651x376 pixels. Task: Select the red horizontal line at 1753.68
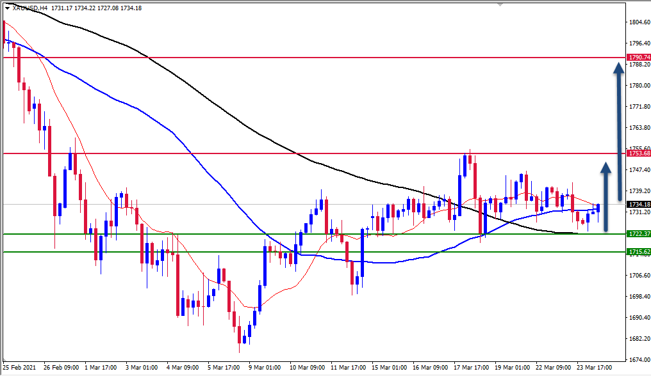[x=314, y=153]
